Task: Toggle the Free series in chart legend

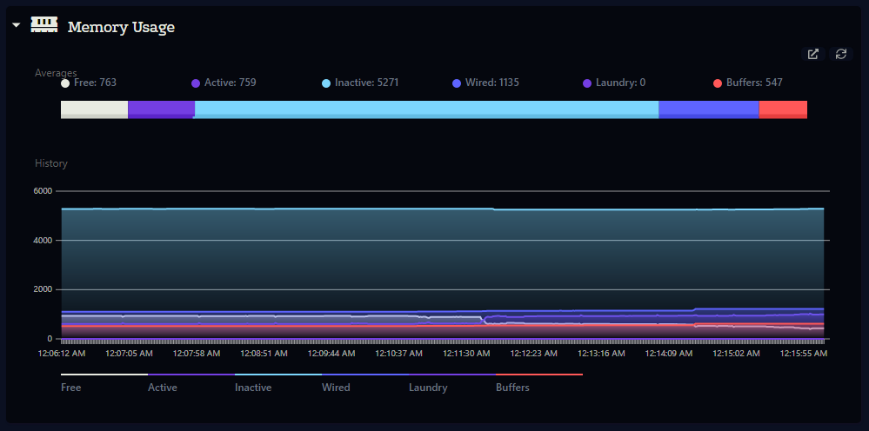Action: 104,383
